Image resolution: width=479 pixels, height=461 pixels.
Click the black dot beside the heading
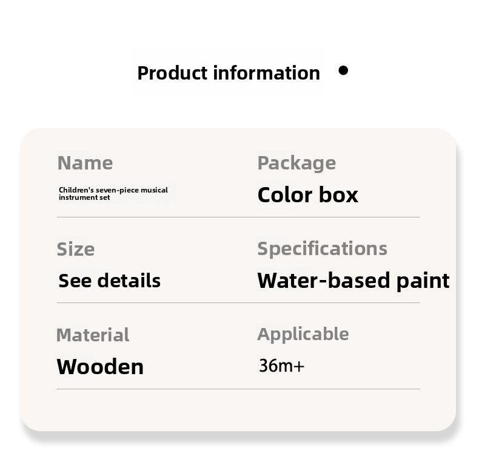click(343, 70)
